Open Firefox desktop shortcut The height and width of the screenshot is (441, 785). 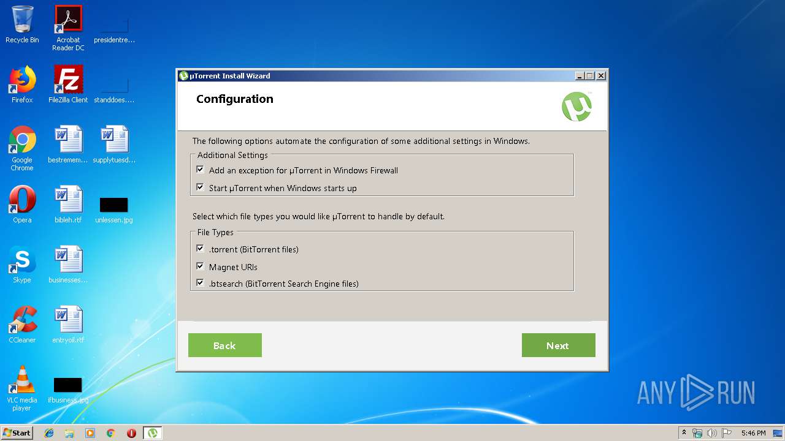tap(22, 85)
